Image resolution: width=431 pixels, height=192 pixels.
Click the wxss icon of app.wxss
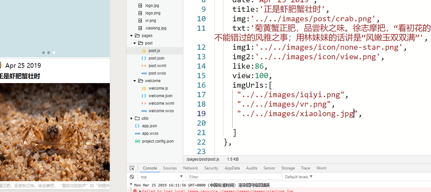point(137,133)
